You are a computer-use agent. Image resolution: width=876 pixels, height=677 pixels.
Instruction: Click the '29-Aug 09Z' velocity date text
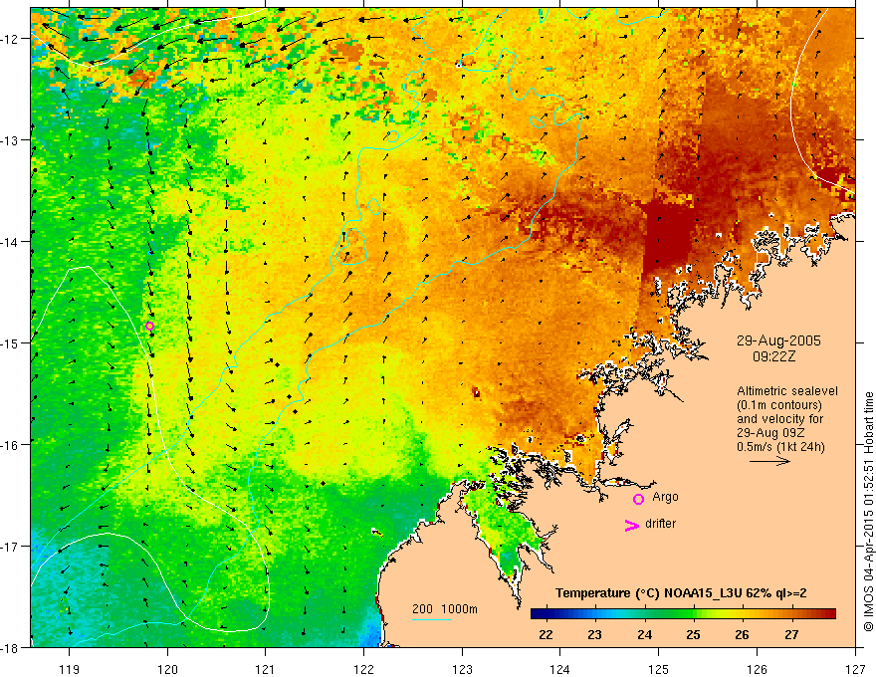770,433
